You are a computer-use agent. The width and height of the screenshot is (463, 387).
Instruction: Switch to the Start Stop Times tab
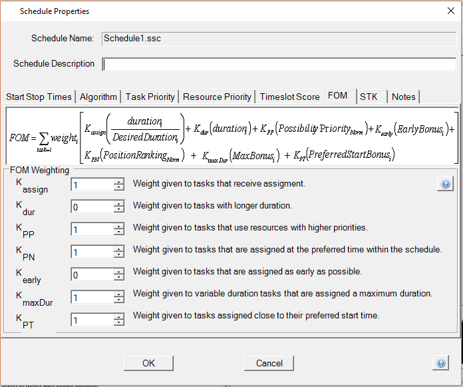point(39,97)
